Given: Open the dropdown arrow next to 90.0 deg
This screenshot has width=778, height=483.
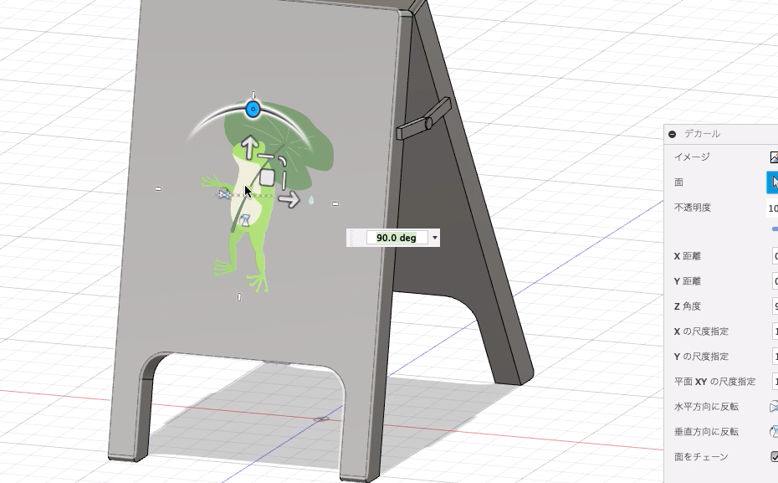Looking at the screenshot, I should click(x=435, y=238).
